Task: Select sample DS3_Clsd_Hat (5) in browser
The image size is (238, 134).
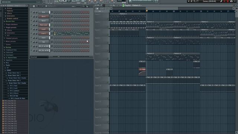Action: 10,110
